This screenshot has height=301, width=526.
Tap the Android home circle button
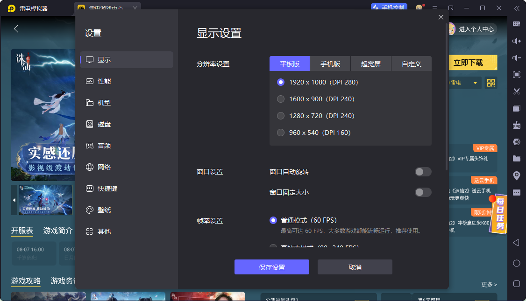(517, 263)
